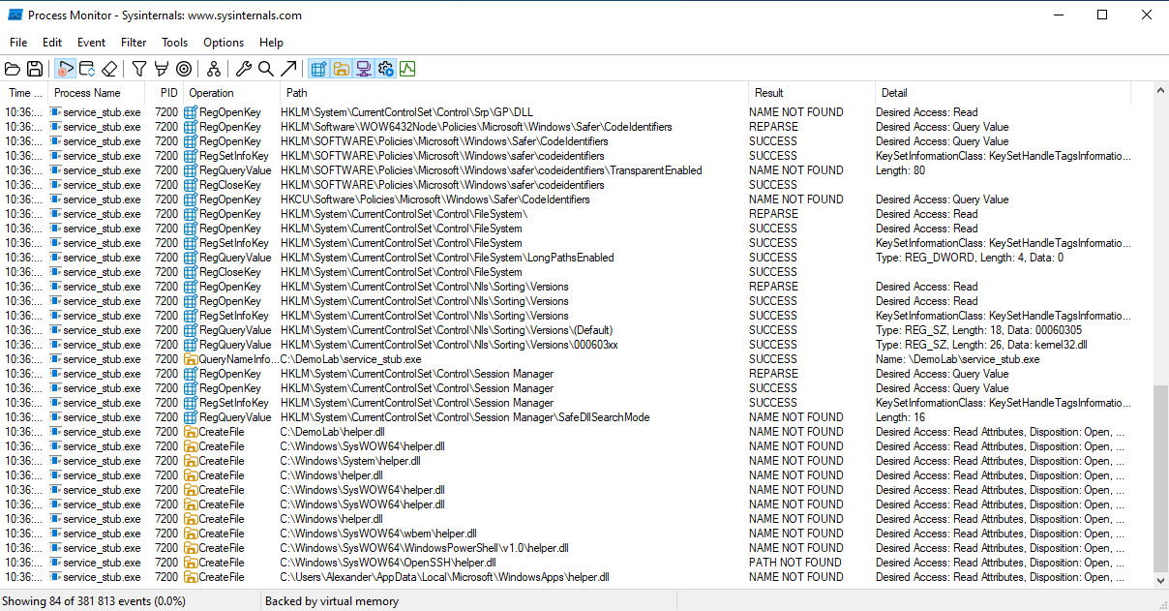The height and width of the screenshot is (611, 1169).
Task: Open the Edit menu
Action: (x=52, y=43)
